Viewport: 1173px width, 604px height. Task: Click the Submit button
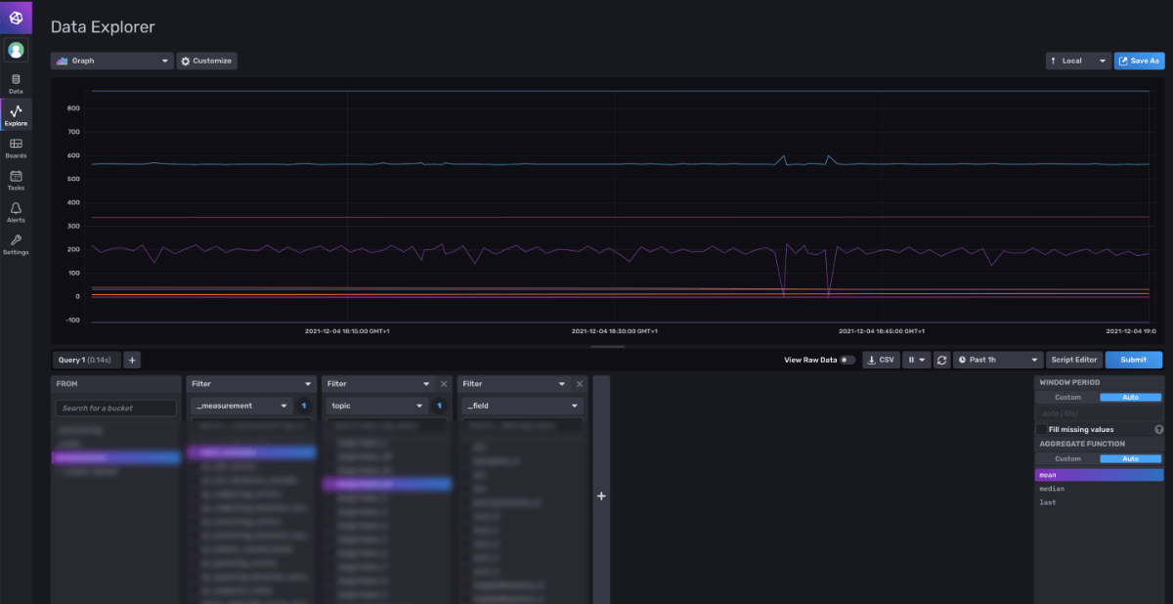(x=1133, y=359)
